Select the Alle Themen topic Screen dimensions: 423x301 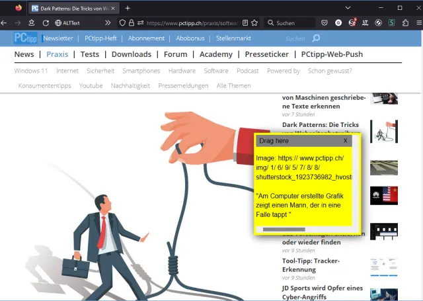pos(233,85)
